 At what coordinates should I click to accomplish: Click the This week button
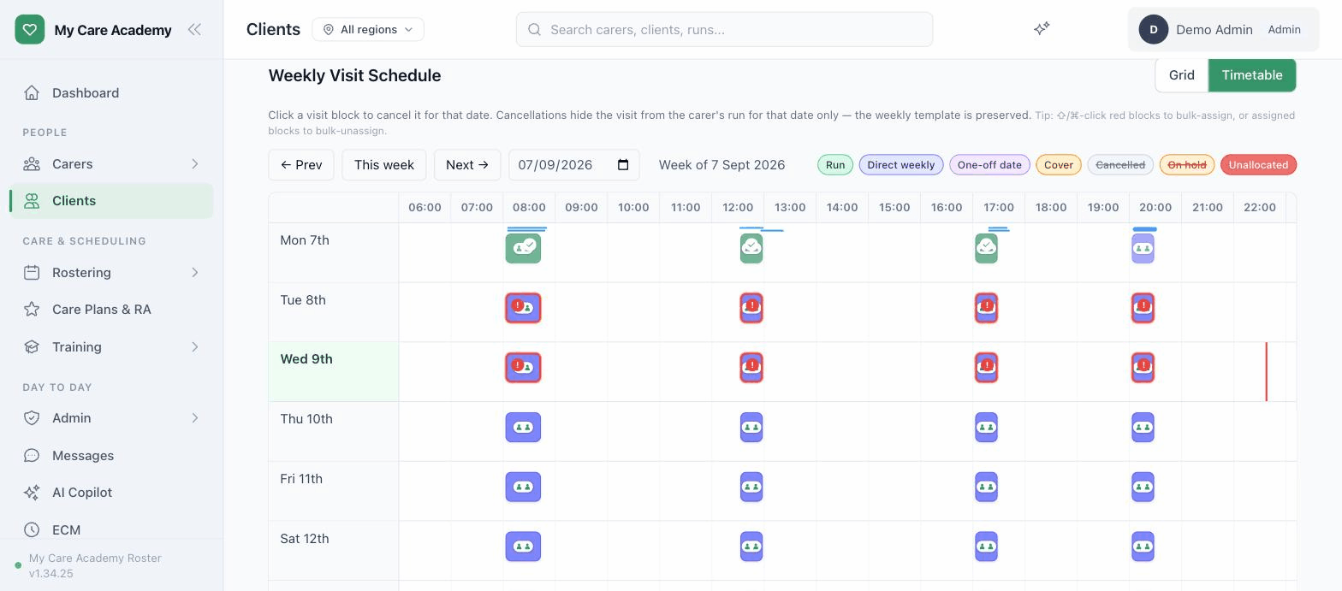(x=384, y=165)
